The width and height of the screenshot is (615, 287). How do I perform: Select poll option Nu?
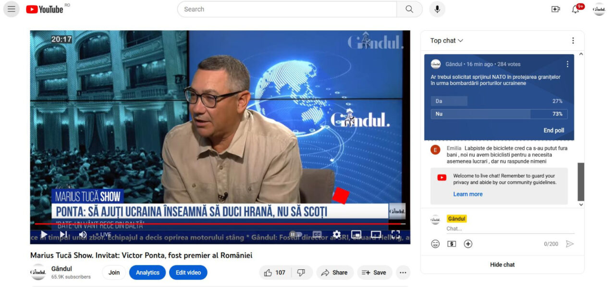[x=499, y=114]
